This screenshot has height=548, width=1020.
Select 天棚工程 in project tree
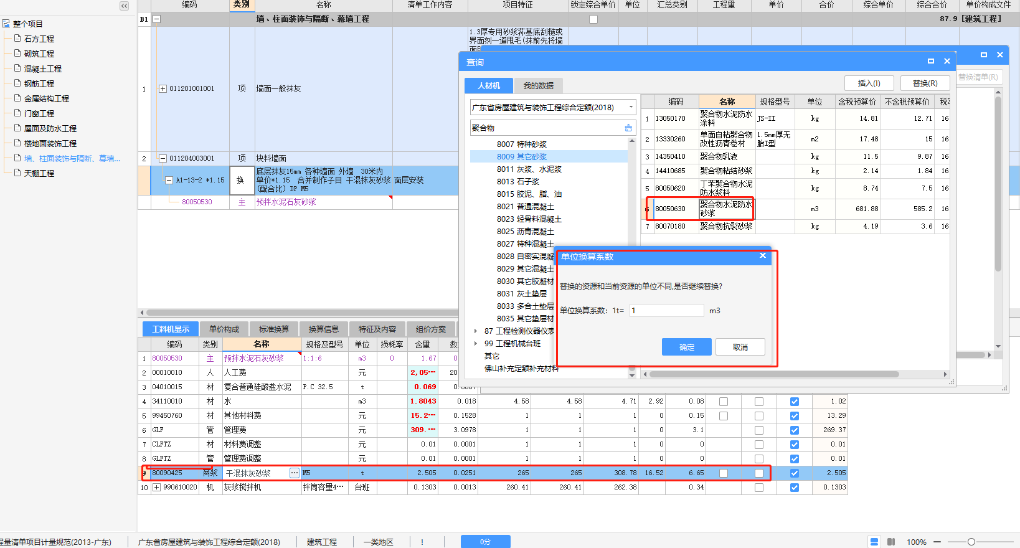tap(39, 173)
